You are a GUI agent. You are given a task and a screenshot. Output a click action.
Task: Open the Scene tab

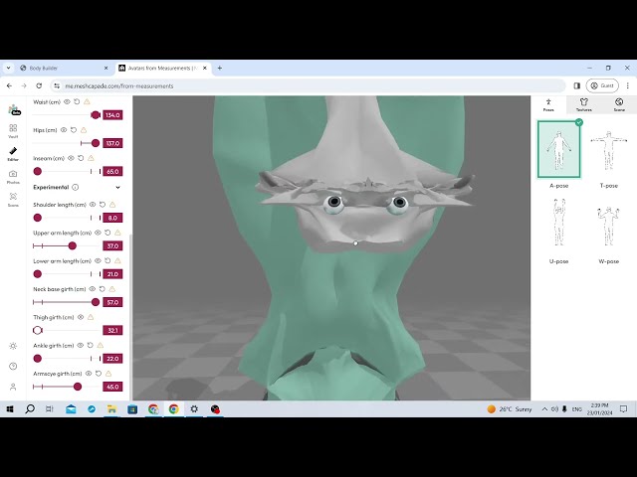click(619, 104)
